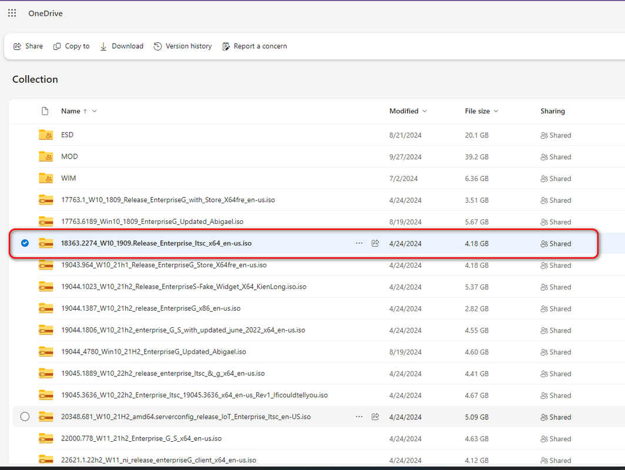
Task: Uncheck the selected 18363.2274 file checkbox
Action: pyautogui.click(x=25, y=243)
